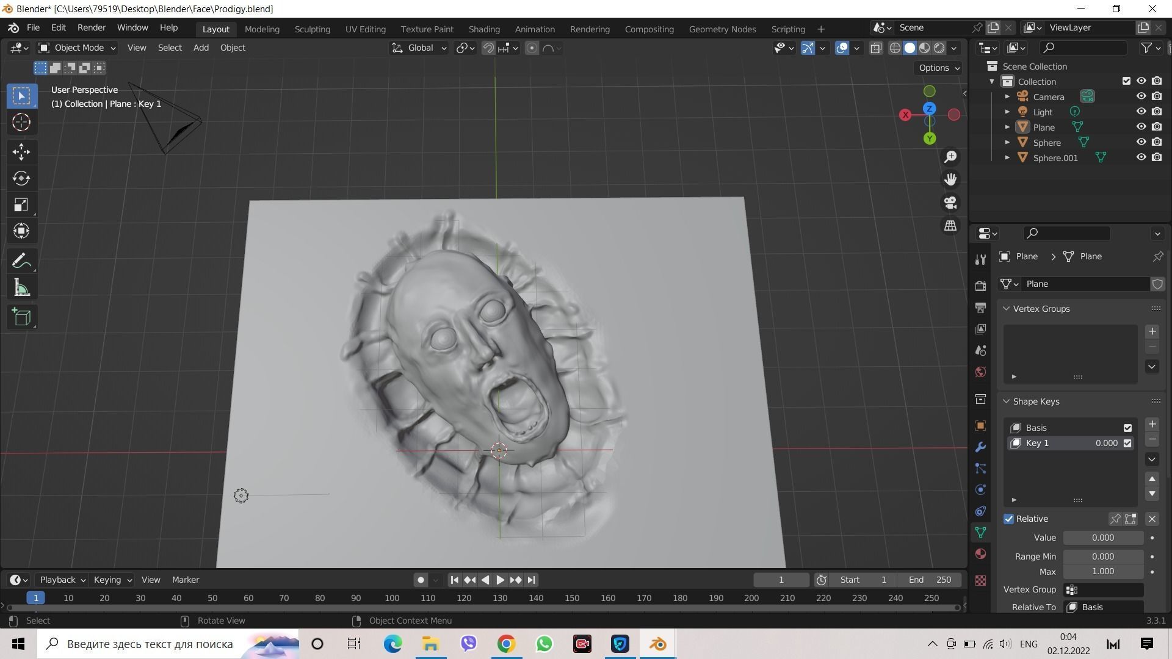
Task: Hide the Light object in the outliner
Action: (x=1141, y=112)
